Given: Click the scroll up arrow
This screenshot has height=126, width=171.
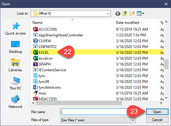Looking at the screenshot, I should 166,22.
